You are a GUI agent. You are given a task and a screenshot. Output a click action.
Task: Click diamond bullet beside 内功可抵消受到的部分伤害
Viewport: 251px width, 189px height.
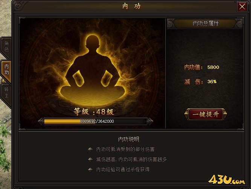coord(90,149)
